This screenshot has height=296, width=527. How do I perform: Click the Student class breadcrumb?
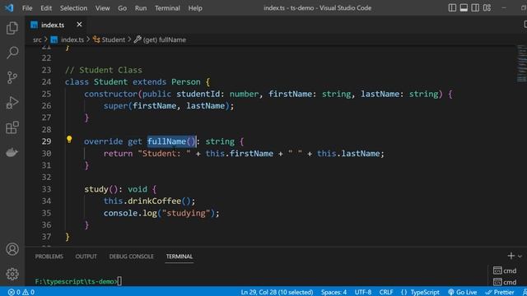coord(110,39)
